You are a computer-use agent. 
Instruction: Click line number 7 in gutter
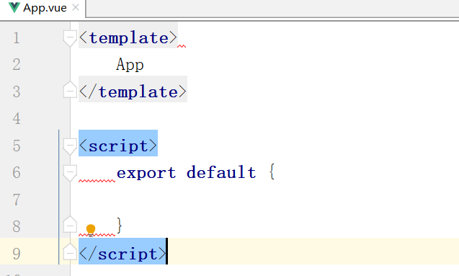17,200
